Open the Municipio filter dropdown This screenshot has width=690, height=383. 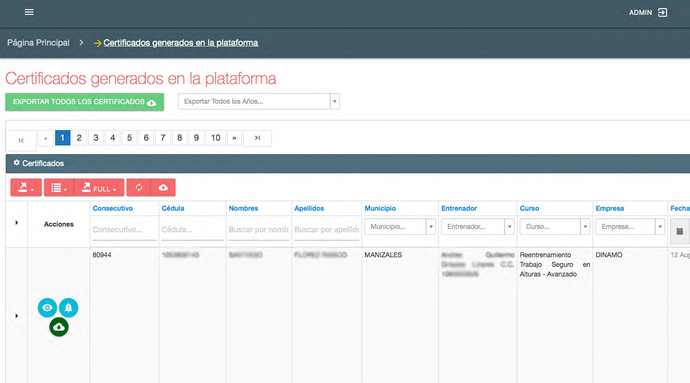point(431,227)
